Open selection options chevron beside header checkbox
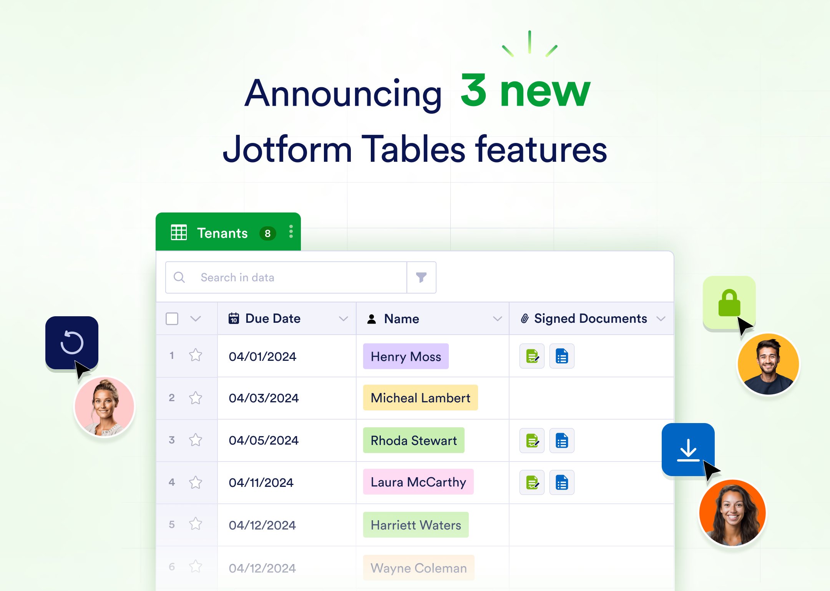The height and width of the screenshot is (591, 830). 196,319
